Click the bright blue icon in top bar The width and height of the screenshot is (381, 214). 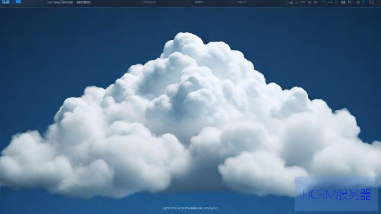[x=18, y=1]
